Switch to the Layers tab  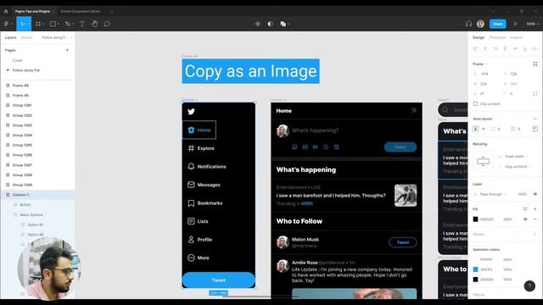(11, 37)
